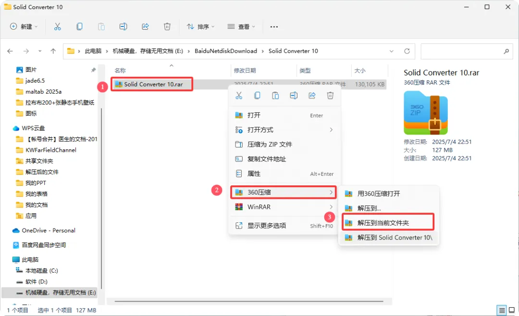The width and height of the screenshot is (519, 316).
Task: Click the horizontal scrollbar of file list
Action: [x=249, y=302]
